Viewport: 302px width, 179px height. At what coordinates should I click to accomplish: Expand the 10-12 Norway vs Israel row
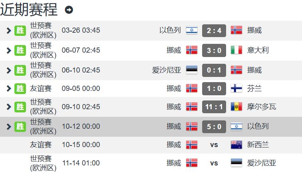(8, 126)
